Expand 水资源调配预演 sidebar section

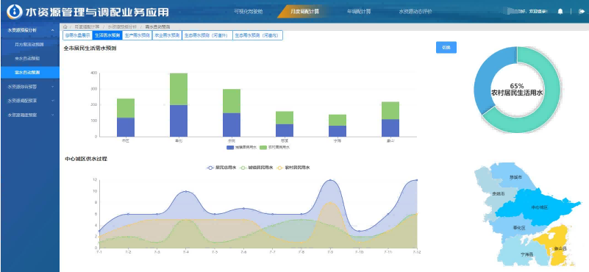29,101
